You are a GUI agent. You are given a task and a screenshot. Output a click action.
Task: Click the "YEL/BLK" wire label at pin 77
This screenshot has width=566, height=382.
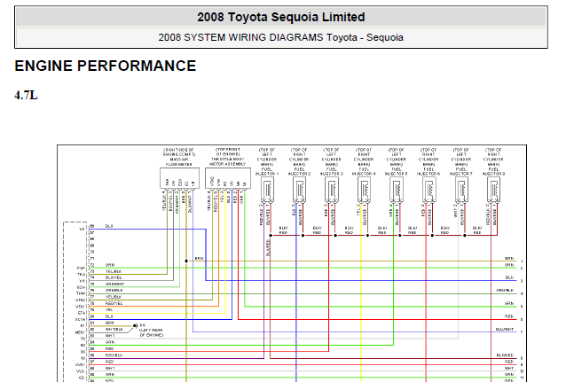tap(114, 297)
